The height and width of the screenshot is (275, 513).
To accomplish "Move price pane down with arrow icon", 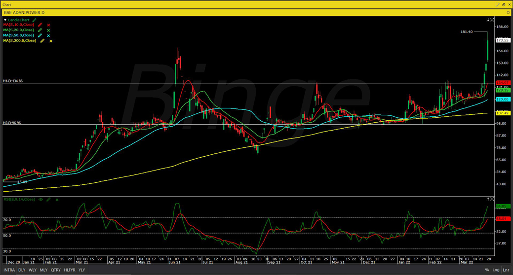I will (488, 20).
